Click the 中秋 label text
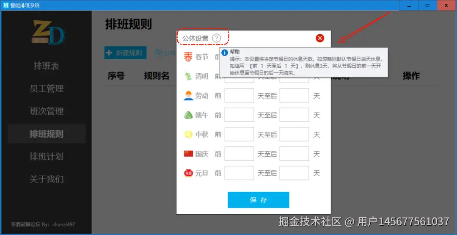The width and height of the screenshot is (457, 235). click(x=202, y=134)
